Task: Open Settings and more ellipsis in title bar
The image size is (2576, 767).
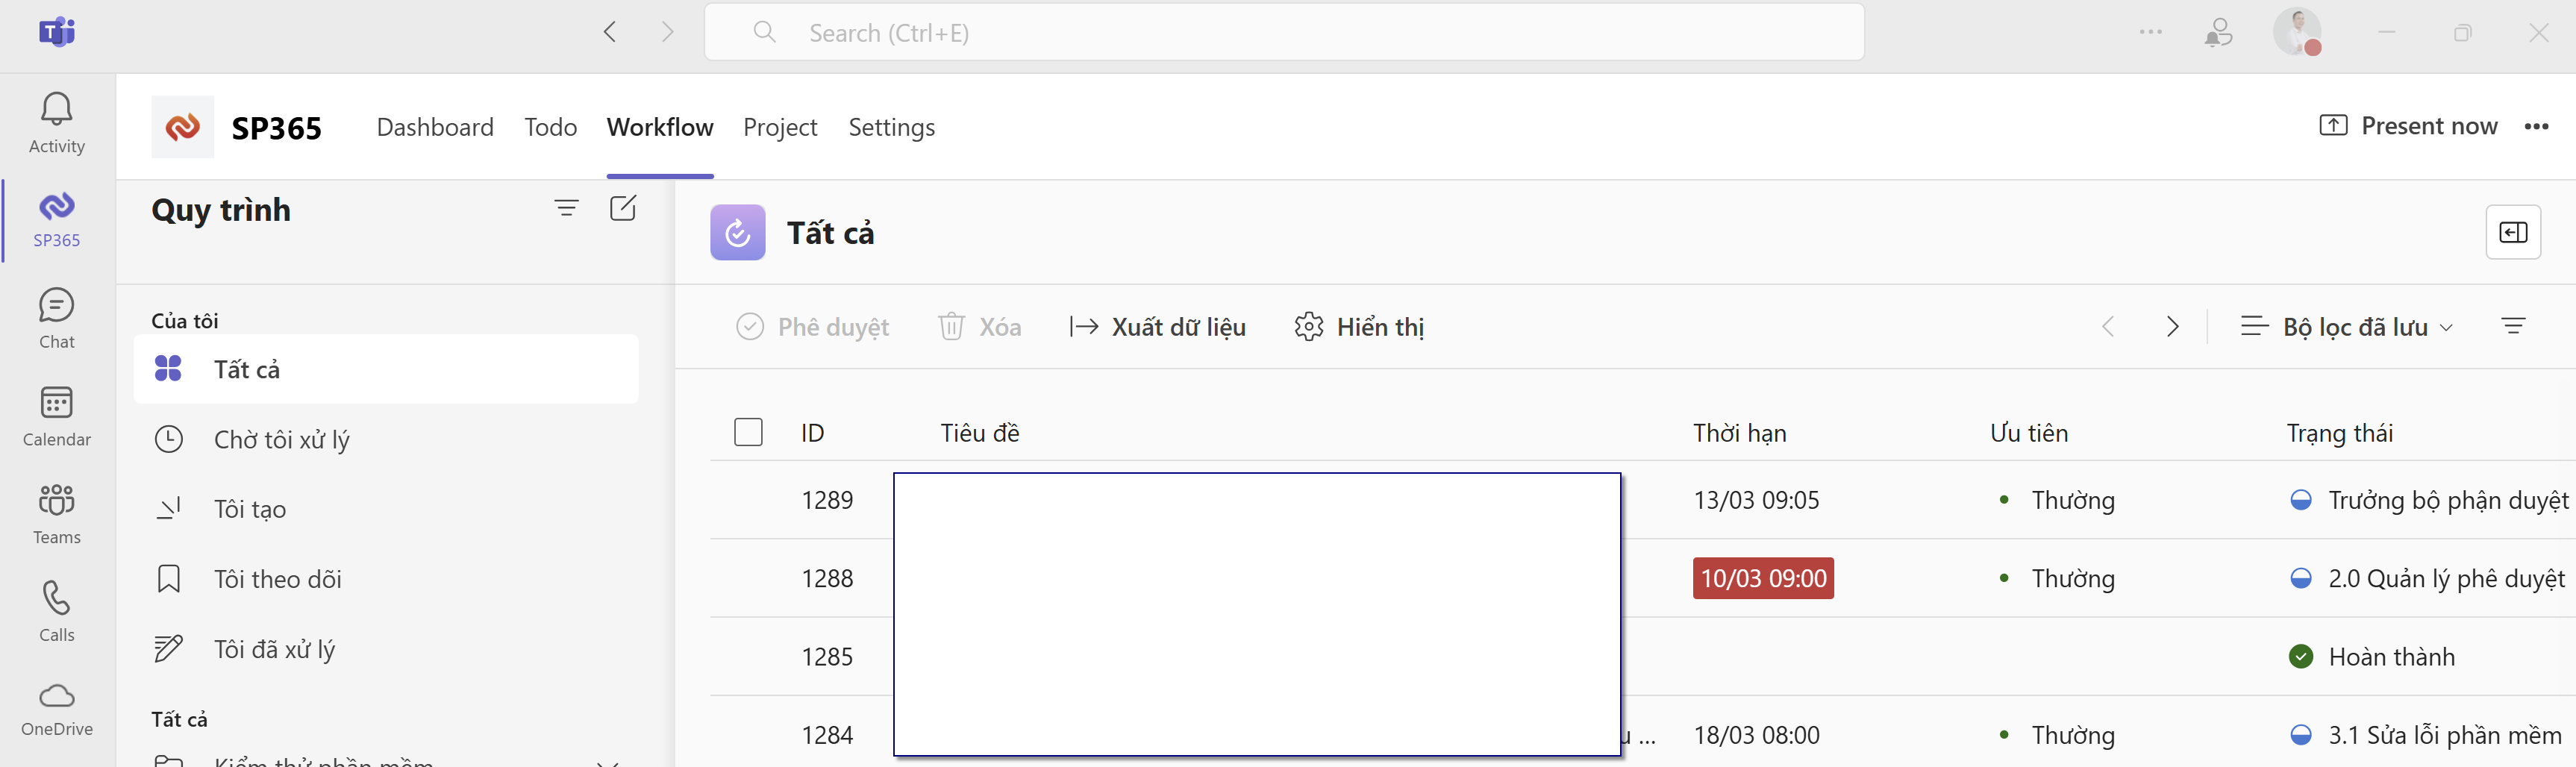Action: (2150, 32)
